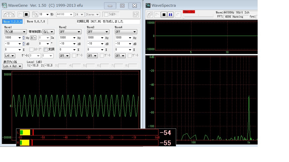Switch to the Wave 1,2,3,4 tab
The height and width of the screenshot is (162, 289).
pos(13,22)
